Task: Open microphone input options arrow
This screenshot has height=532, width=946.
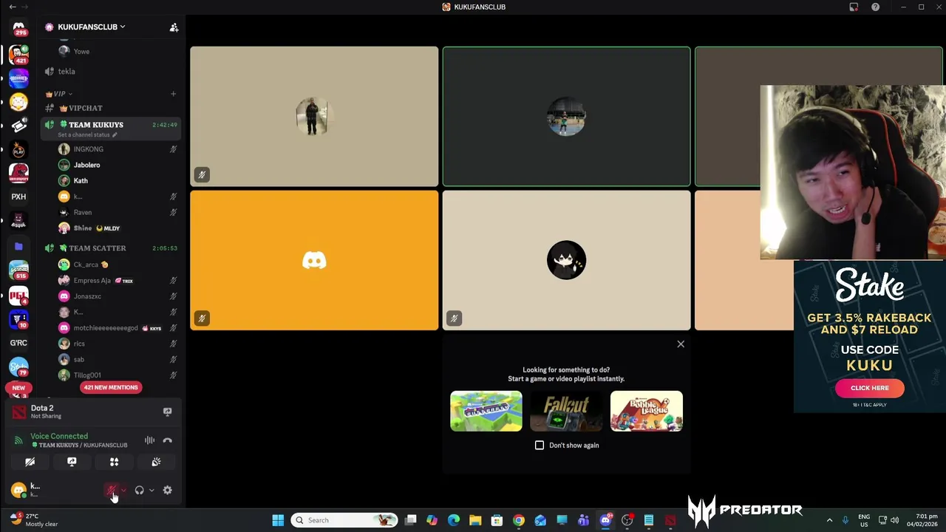Action: 123,490
